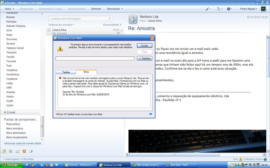Click Adicionar conta de correio electrónico link
This screenshot has width=270, height=168.
23,143
